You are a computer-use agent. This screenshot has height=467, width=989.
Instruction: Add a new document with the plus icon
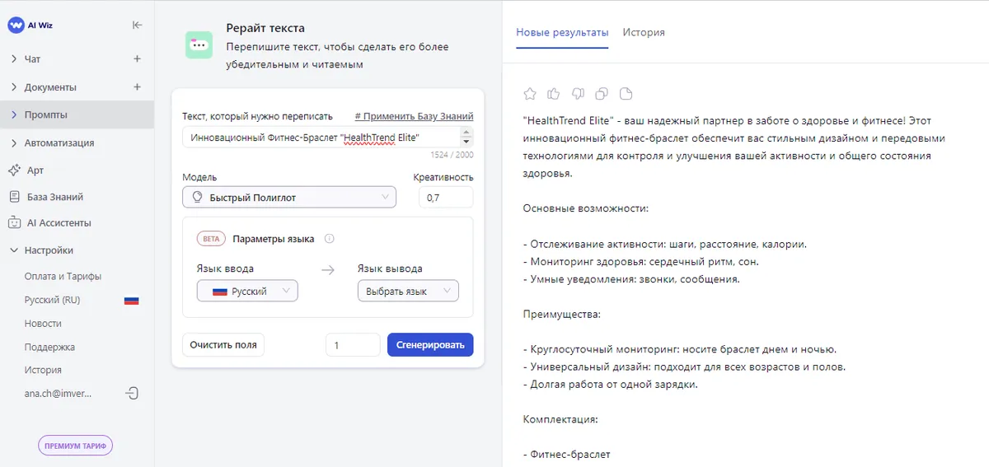pyautogui.click(x=137, y=87)
